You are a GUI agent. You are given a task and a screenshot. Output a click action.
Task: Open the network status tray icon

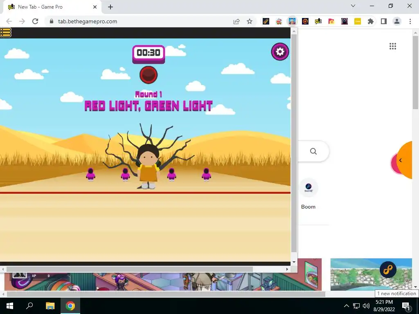click(356, 306)
